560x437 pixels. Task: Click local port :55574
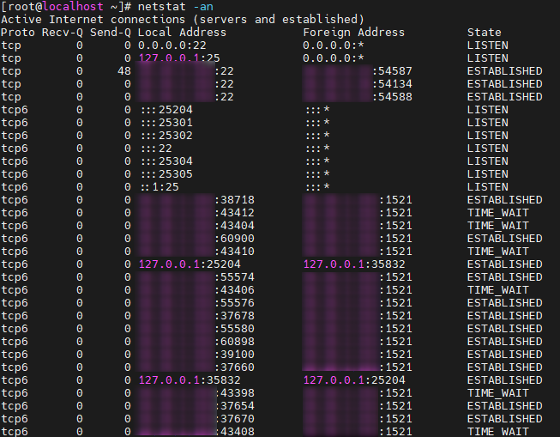point(234,277)
